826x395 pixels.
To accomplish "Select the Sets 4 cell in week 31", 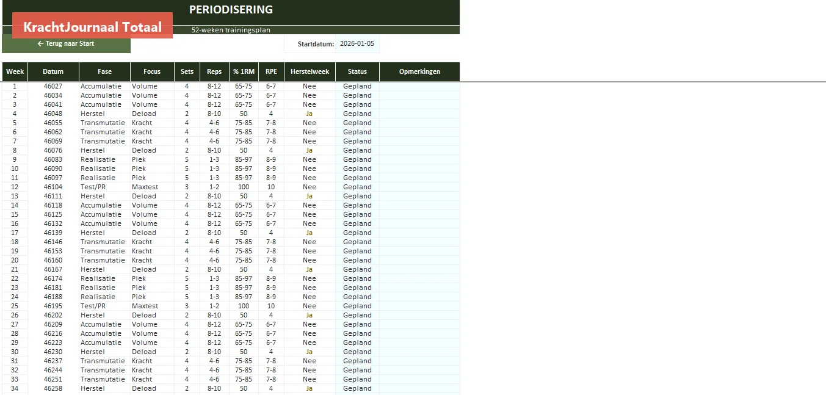I will point(187,361).
